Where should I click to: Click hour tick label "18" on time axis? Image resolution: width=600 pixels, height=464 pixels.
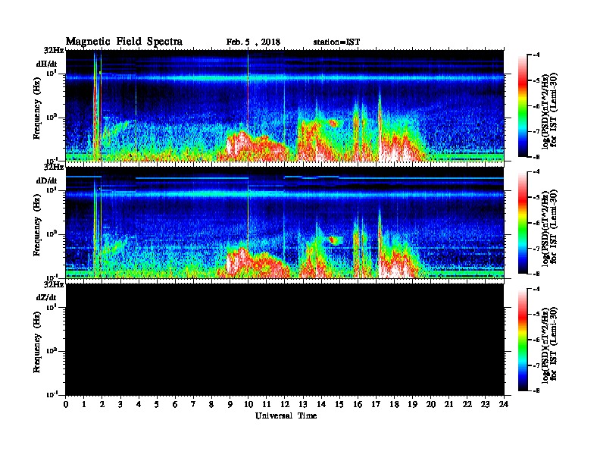click(394, 405)
